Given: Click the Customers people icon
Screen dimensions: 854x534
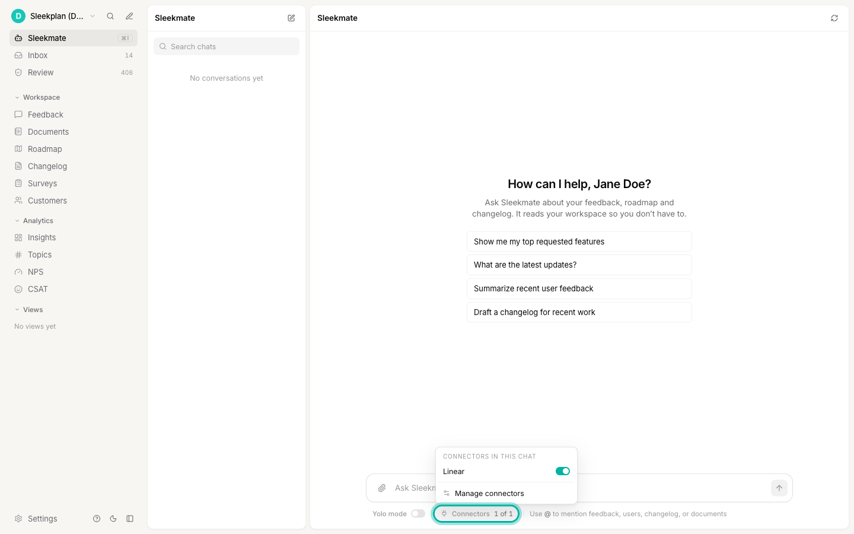Looking at the screenshot, I should (18, 201).
